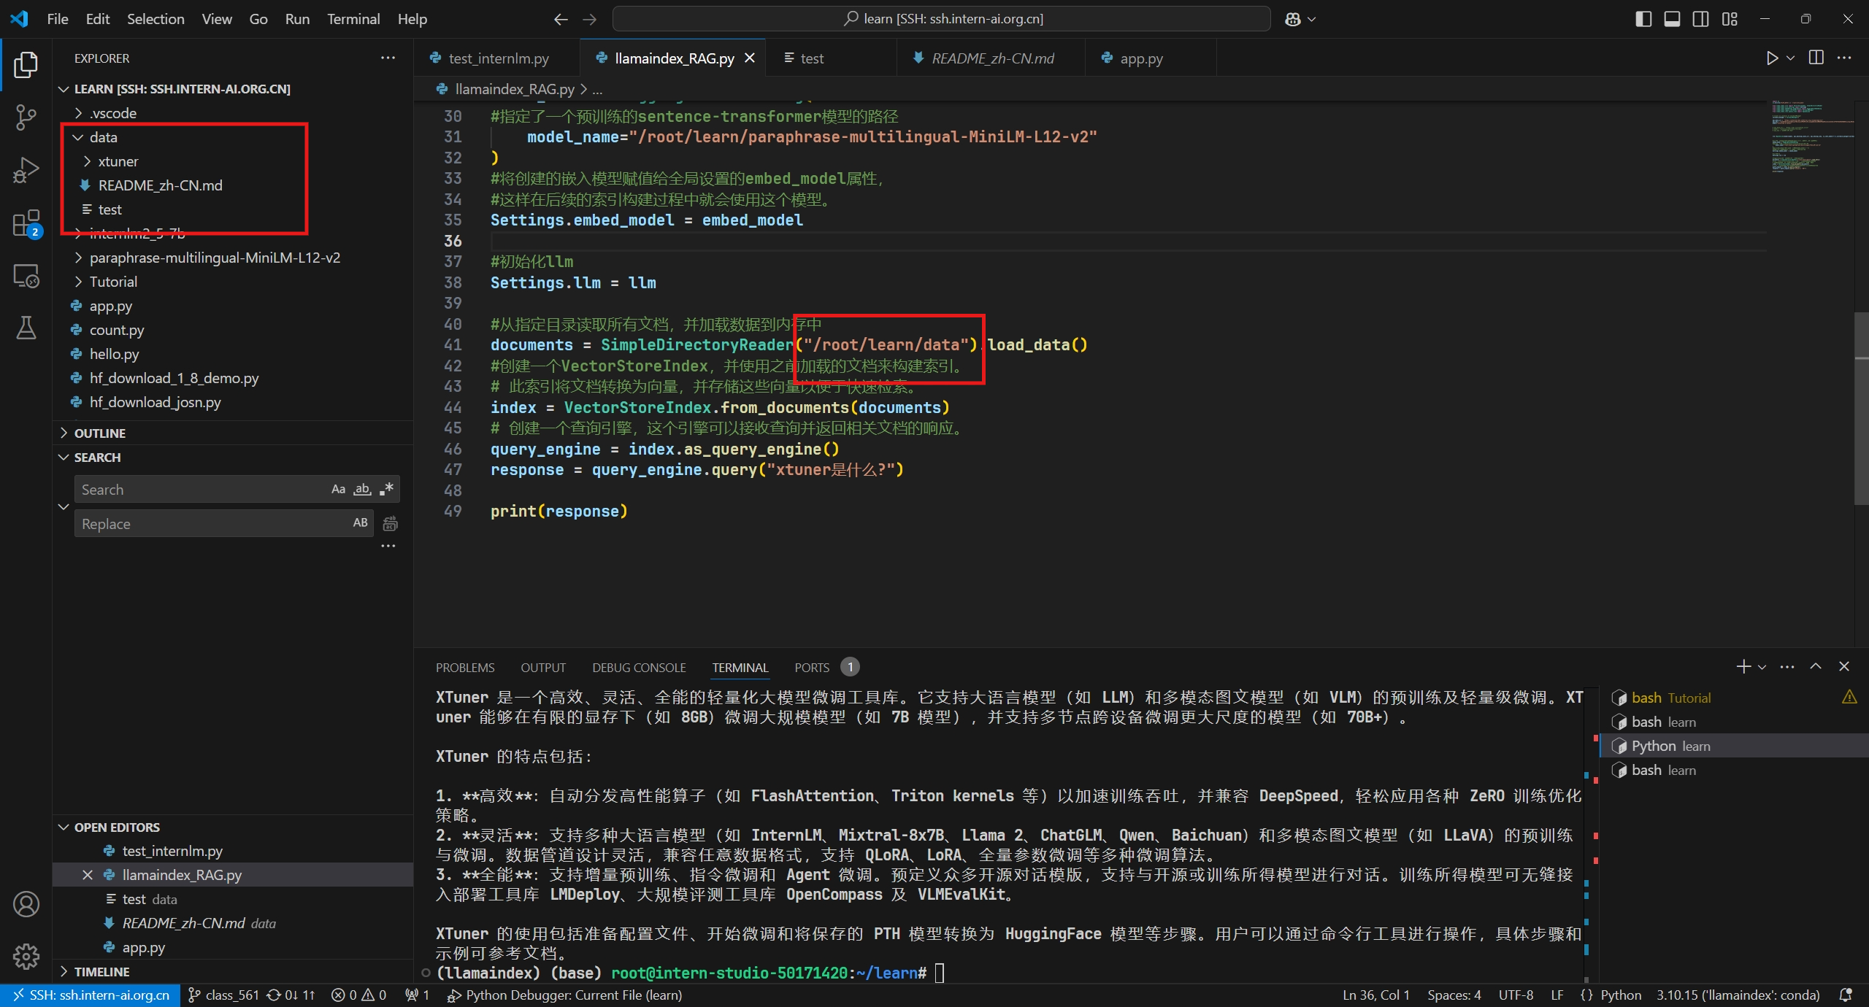
Task: Toggle Preserve Case in replace
Action: [x=360, y=523]
